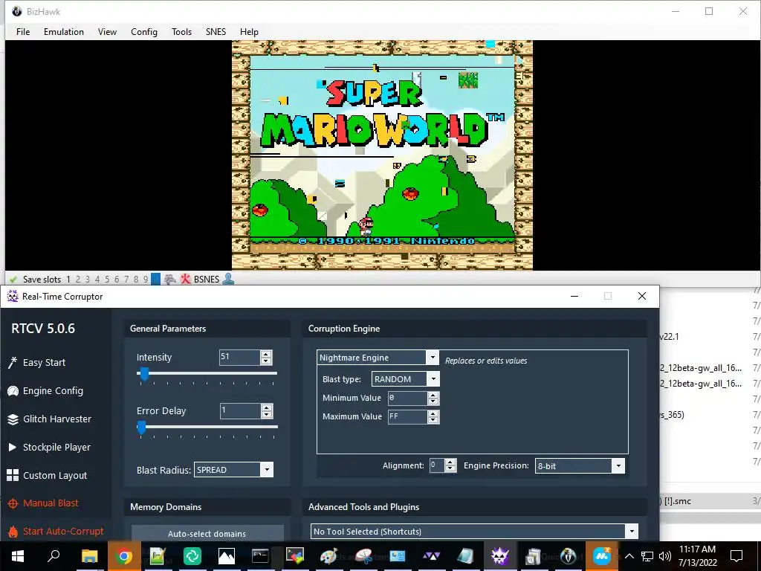Open the Glitch Harvester section
The width and height of the screenshot is (761, 571).
[56, 419]
